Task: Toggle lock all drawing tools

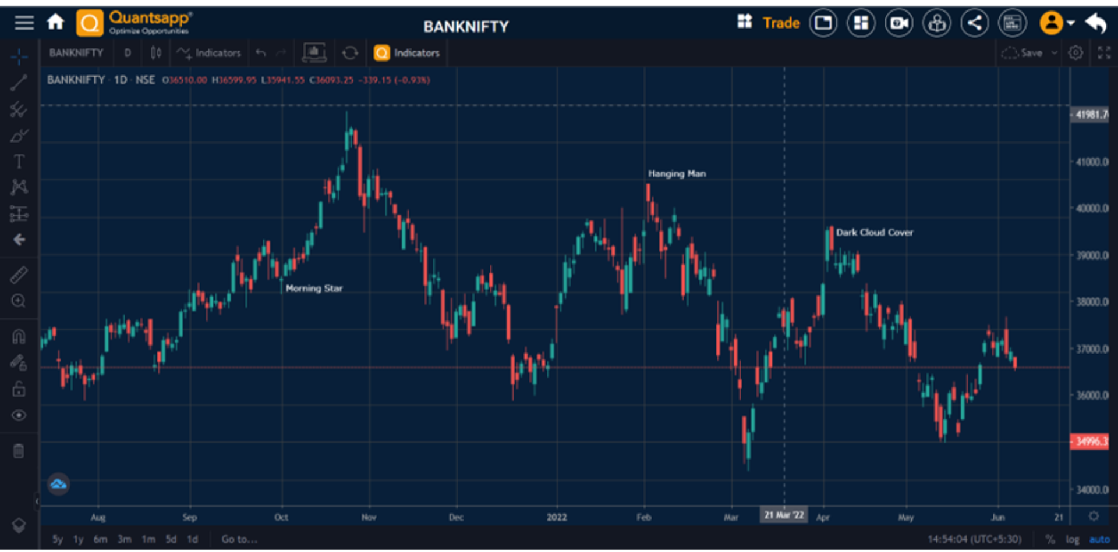Action: tap(19, 389)
